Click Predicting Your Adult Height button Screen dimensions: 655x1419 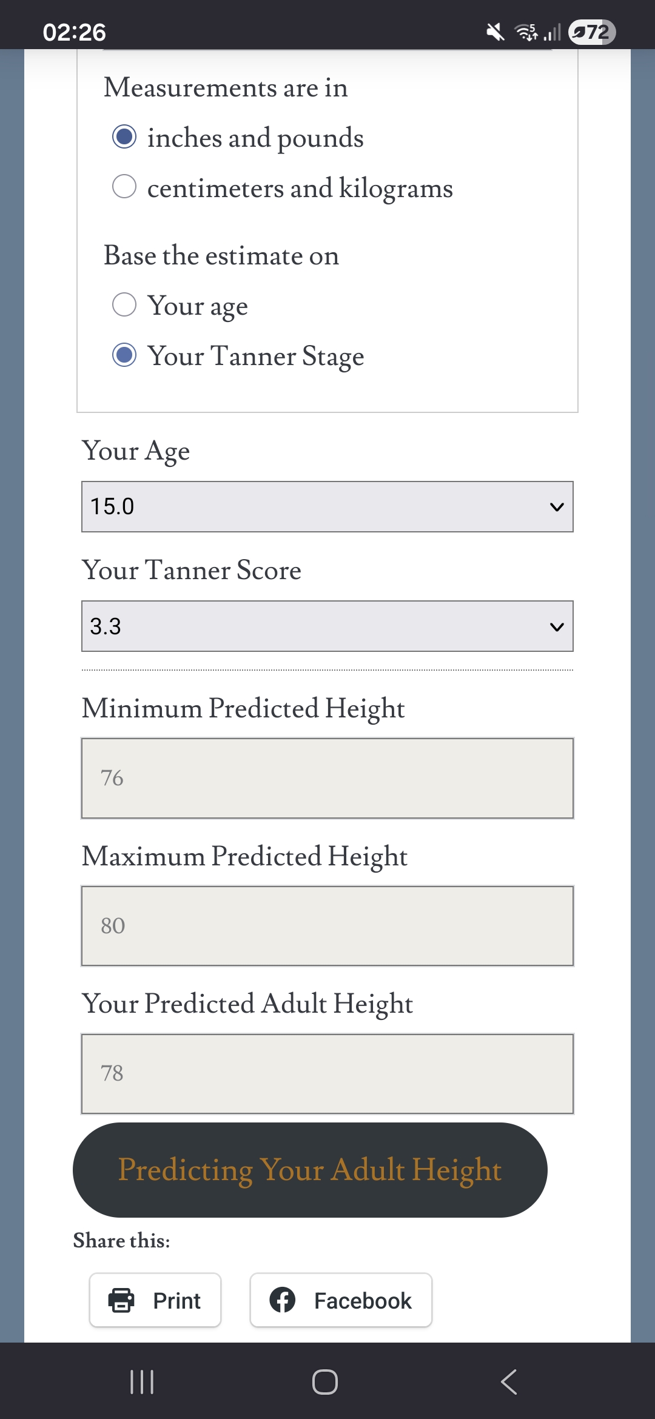coord(309,1170)
